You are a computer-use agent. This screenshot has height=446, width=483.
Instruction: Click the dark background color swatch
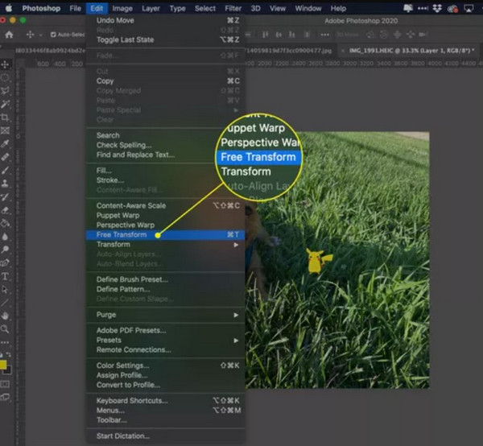point(8,370)
